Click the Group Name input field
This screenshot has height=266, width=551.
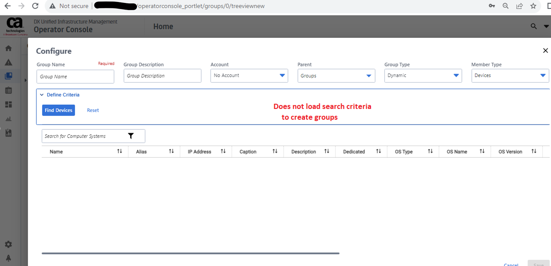pos(75,77)
